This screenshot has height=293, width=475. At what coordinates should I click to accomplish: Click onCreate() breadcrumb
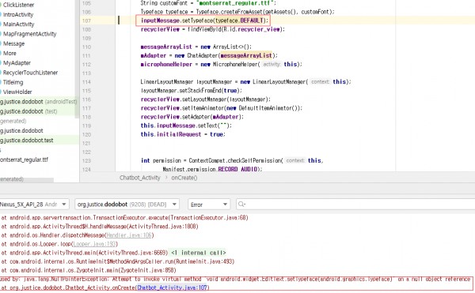pos(184,178)
